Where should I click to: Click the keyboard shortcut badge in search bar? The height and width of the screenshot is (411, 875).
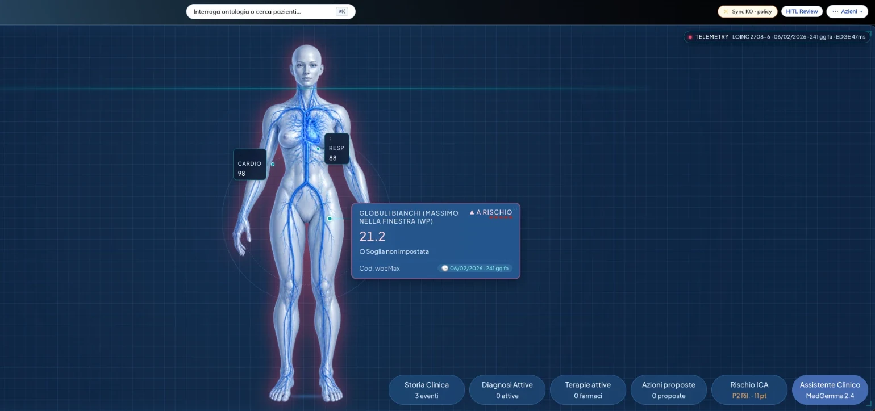[341, 11]
